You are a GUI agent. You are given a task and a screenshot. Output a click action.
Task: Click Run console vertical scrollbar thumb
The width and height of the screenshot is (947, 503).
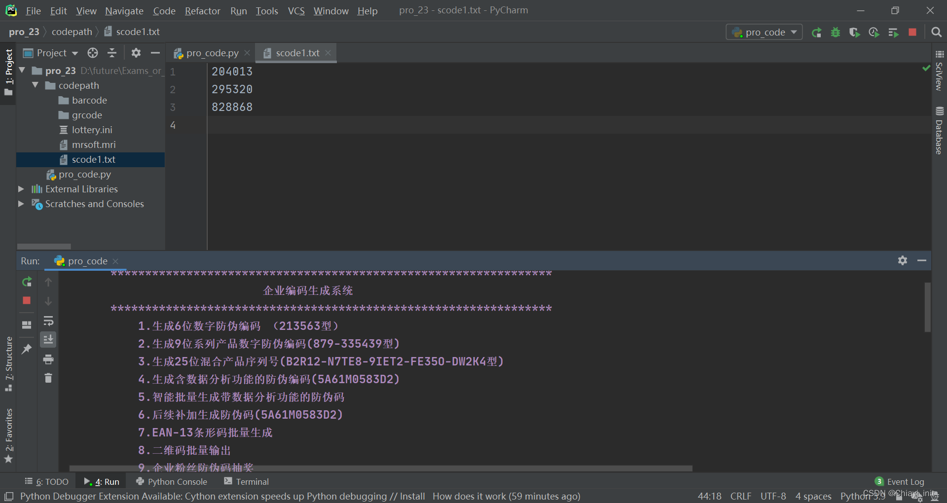click(927, 307)
